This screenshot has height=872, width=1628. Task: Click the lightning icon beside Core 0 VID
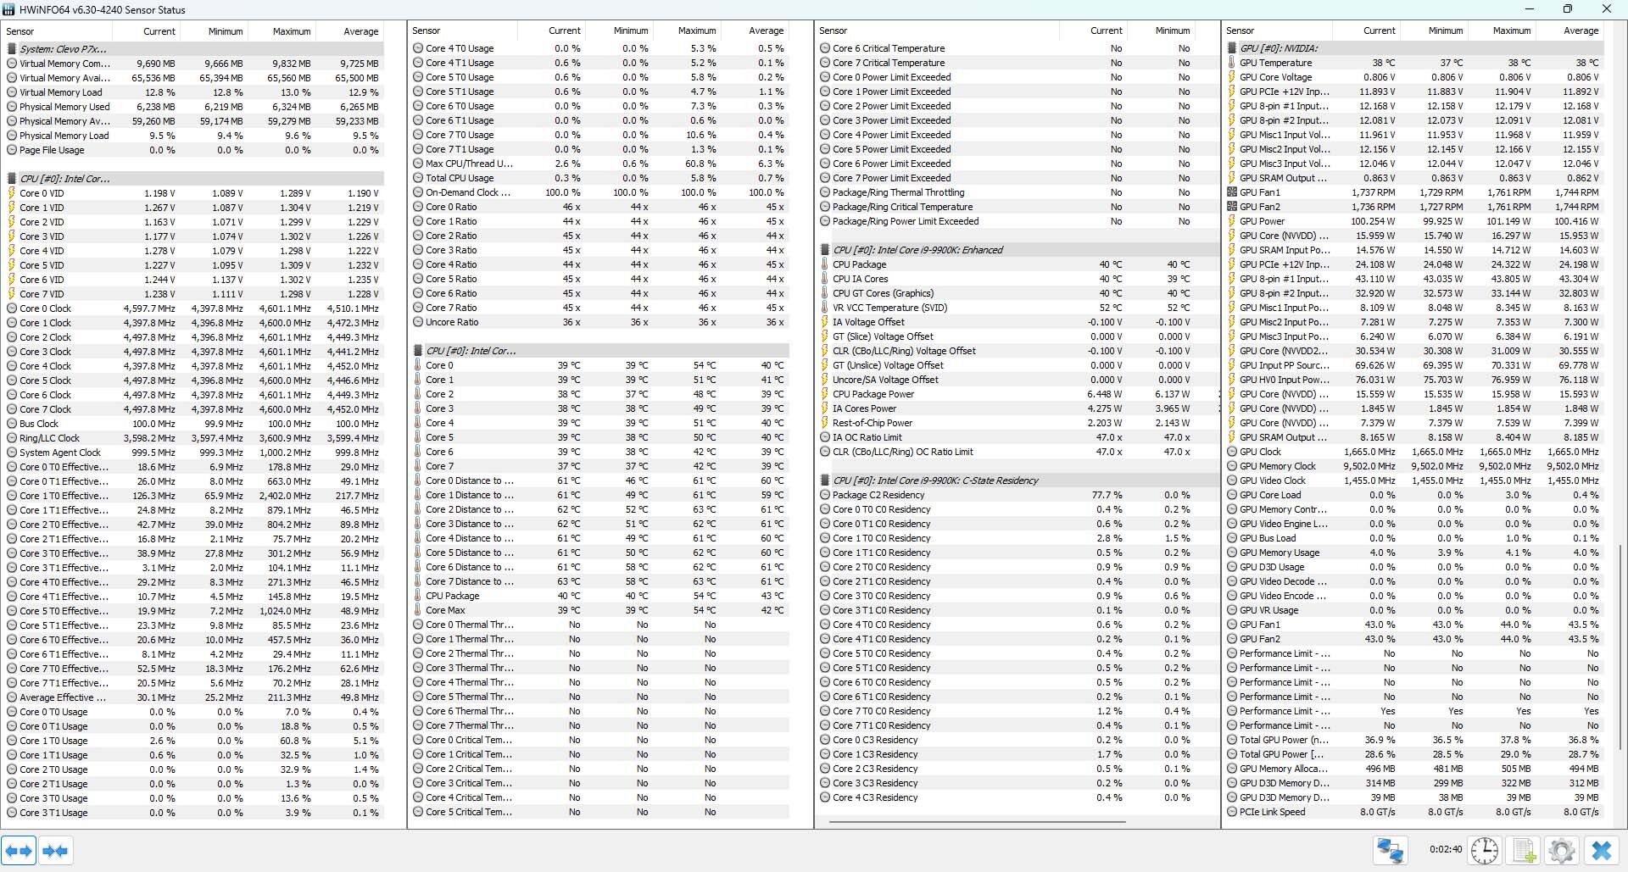tap(12, 193)
